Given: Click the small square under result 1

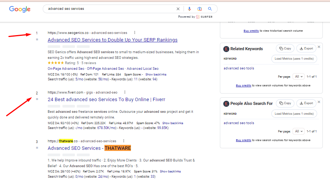Looking at the screenshot, I should [37, 40].
